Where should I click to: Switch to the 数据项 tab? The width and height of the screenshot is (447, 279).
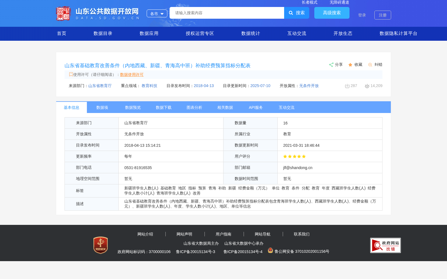pos(102,107)
